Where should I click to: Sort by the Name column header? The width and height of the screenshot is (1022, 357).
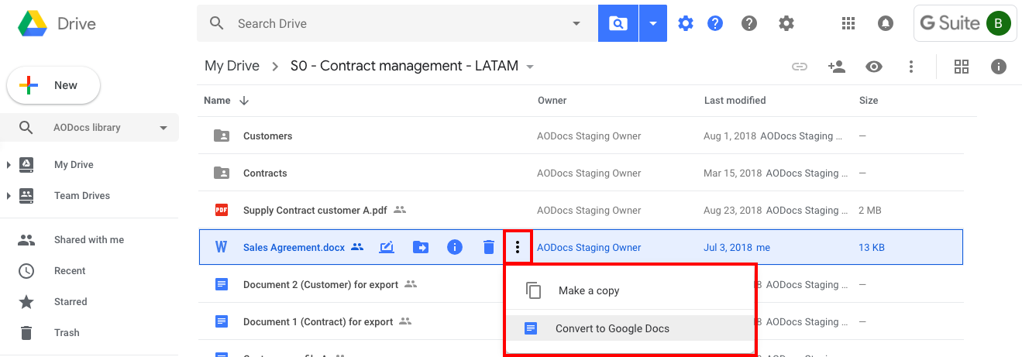tap(217, 100)
